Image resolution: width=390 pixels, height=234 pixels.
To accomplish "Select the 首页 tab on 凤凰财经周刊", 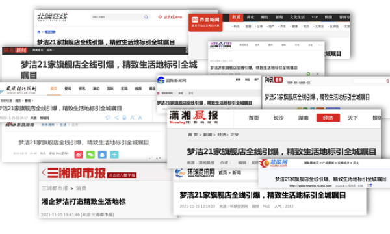I will pos(54,88).
